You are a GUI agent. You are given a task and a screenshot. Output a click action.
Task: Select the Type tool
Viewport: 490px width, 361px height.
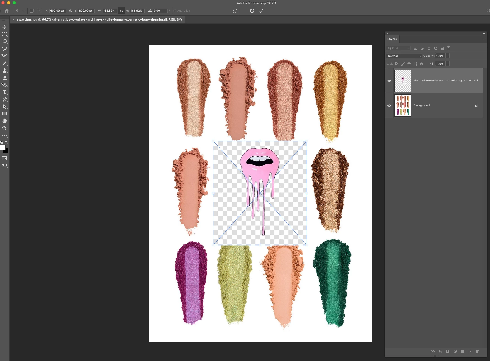[x=4, y=92]
